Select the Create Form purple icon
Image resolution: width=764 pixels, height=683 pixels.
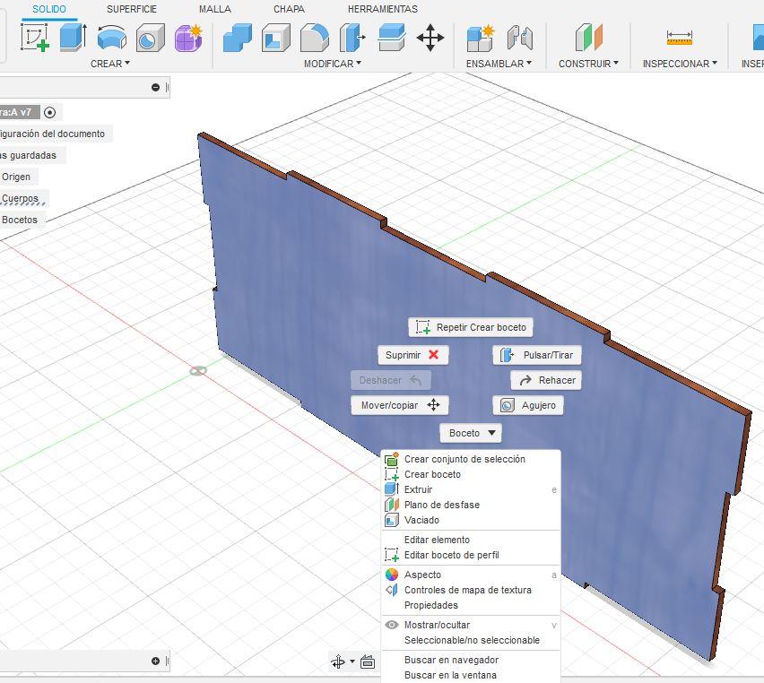pos(188,38)
